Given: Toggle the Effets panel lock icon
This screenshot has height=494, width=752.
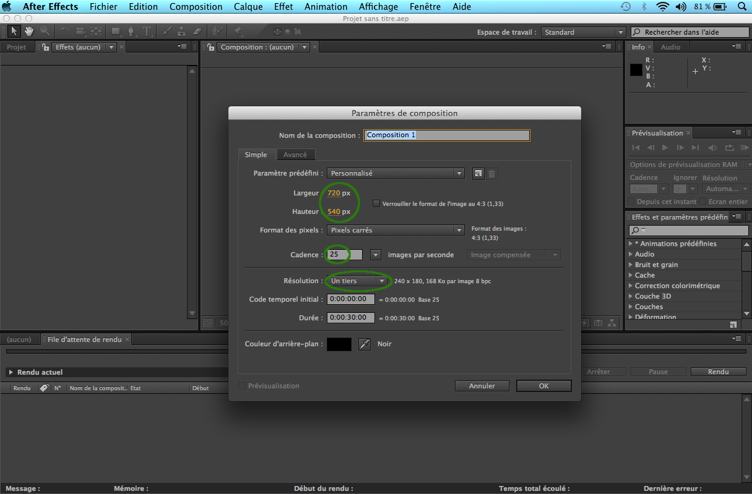Looking at the screenshot, I should [x=46, y=47].
